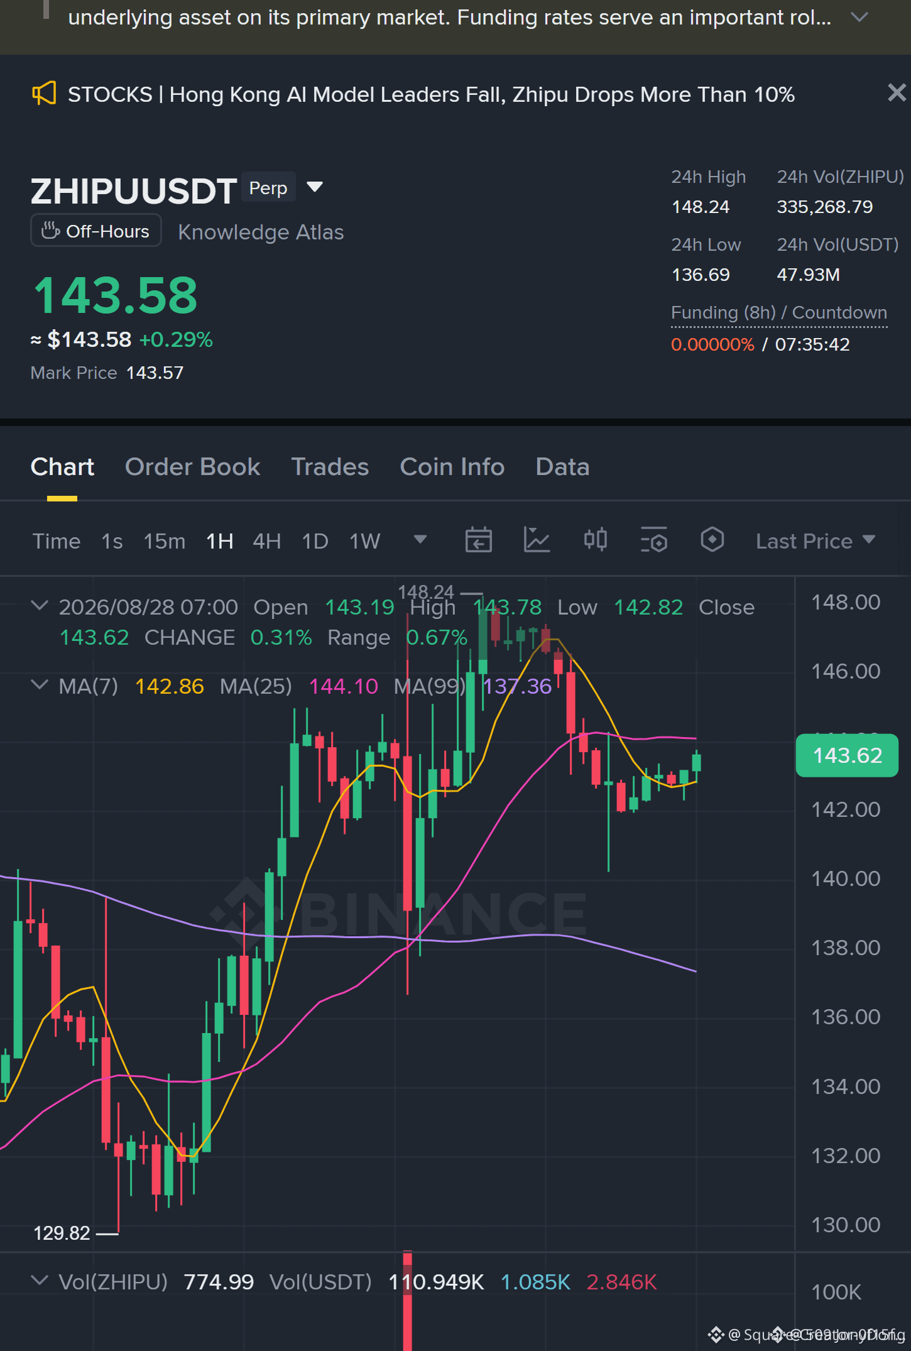
Task: Click the 129.82 low price marker
Action: 62,1233
